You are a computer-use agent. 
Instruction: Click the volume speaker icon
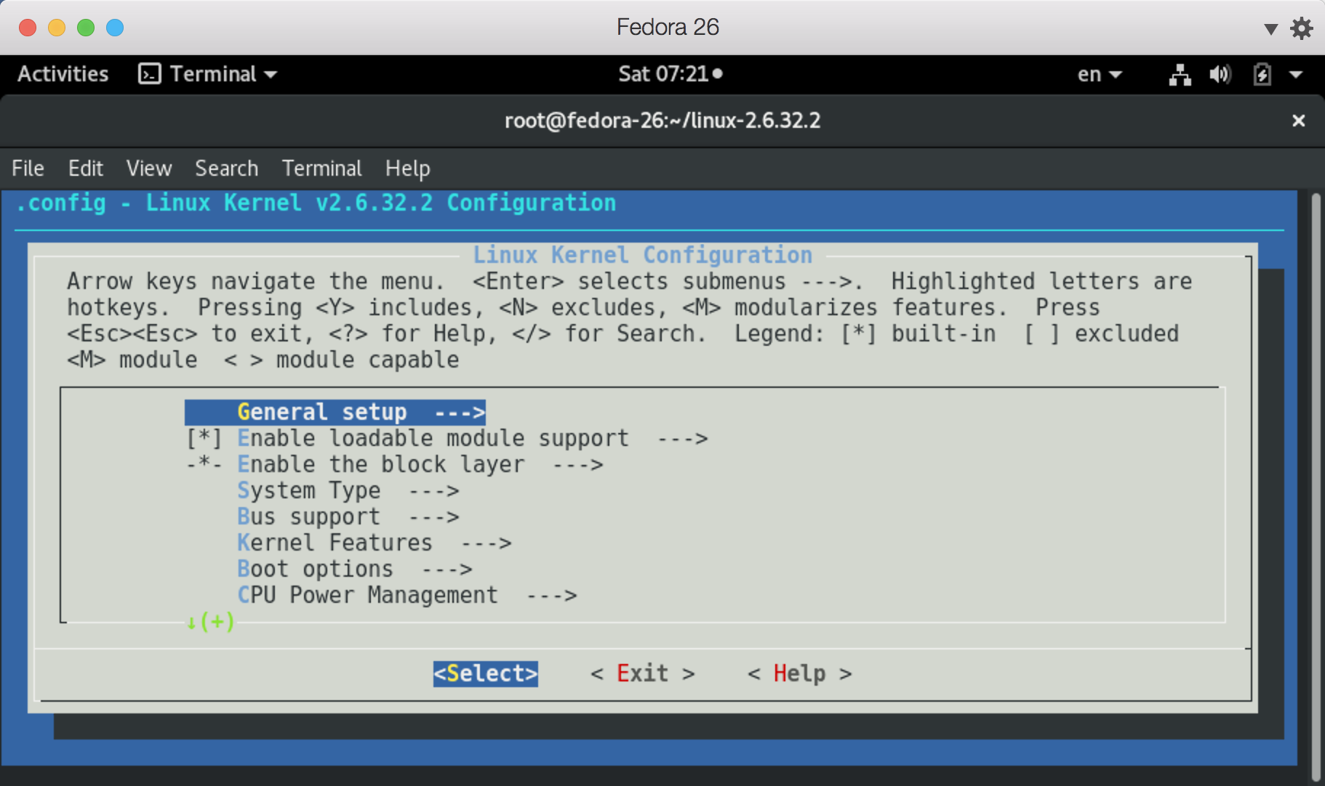(x=1220, y=74)
